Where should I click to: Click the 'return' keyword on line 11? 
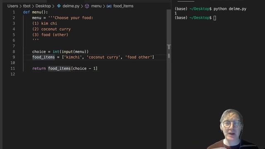coord(39,69)
